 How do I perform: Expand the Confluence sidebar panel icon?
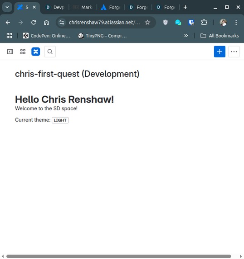pos(10,52)
